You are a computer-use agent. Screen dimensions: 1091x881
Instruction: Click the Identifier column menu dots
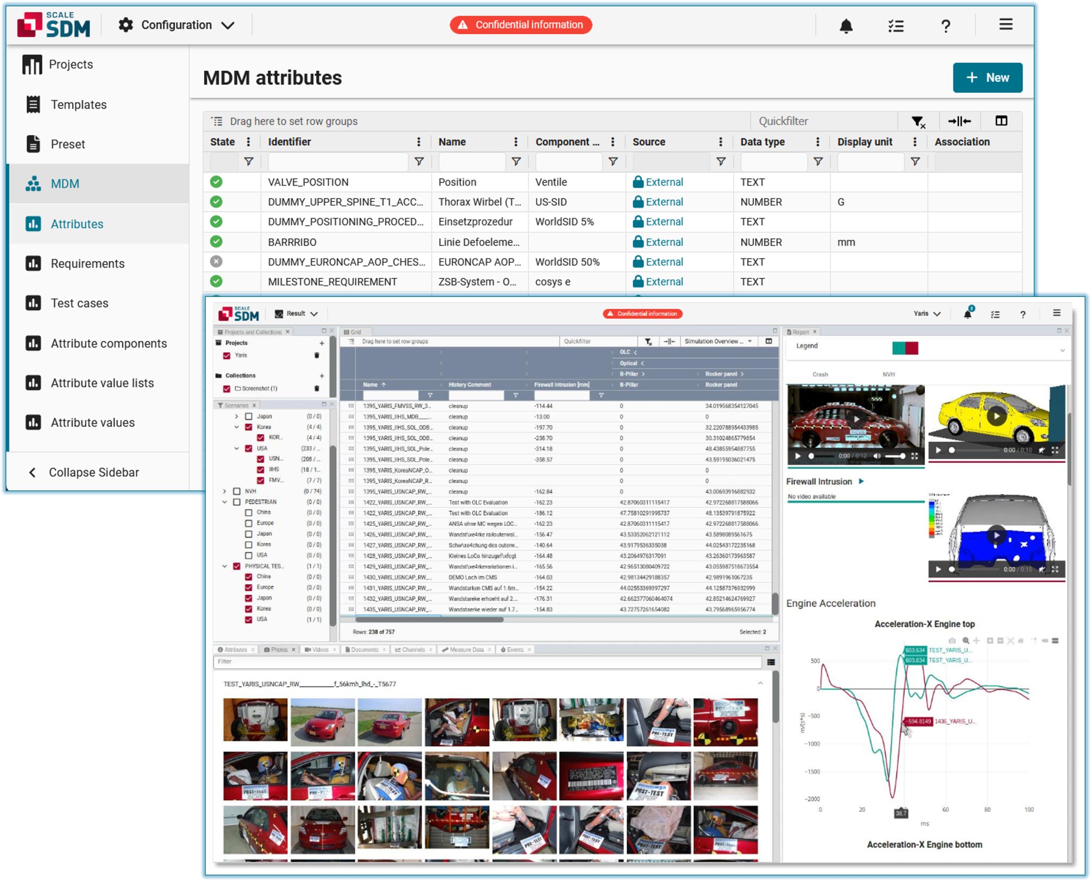(x=419, y=142)
